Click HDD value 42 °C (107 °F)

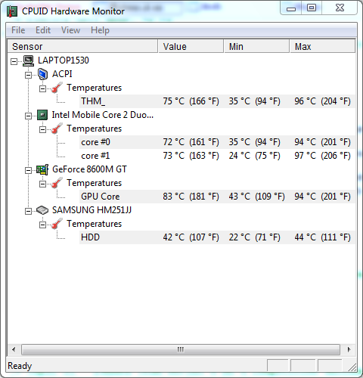pyautogui.click(x=191, y=237)
